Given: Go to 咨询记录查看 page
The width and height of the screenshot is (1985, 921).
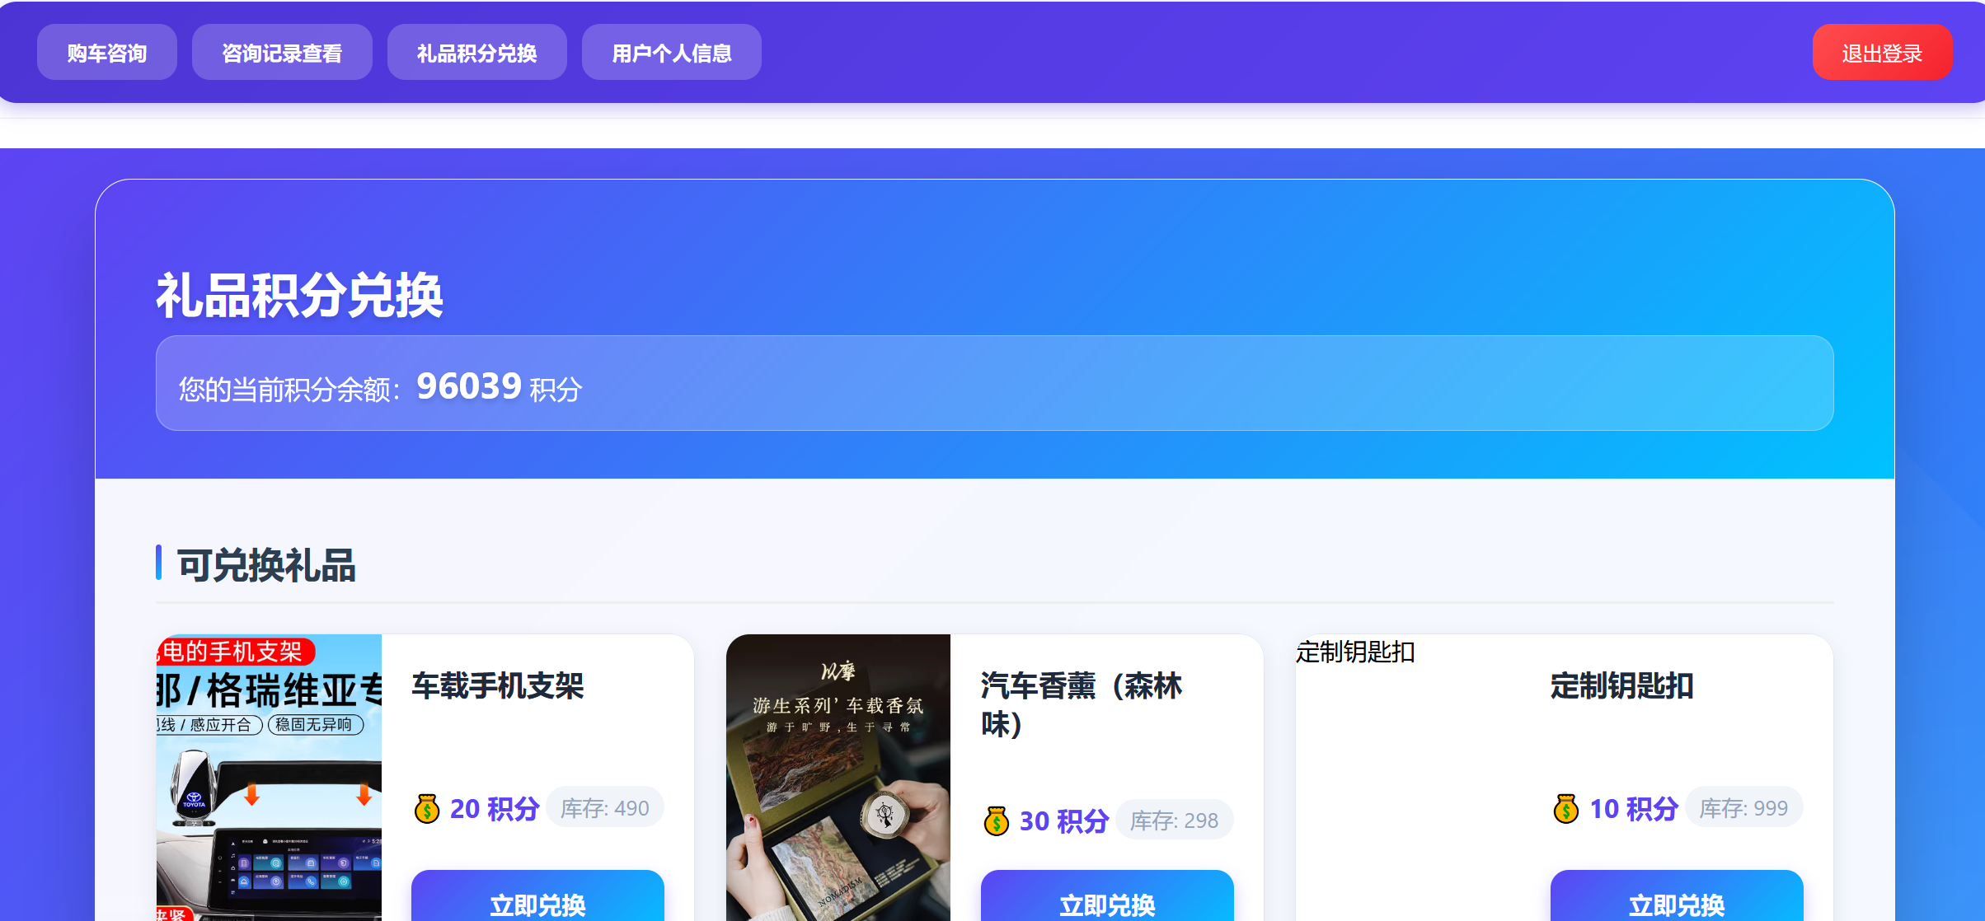Looking at the screenshot, I should [282, 53].
